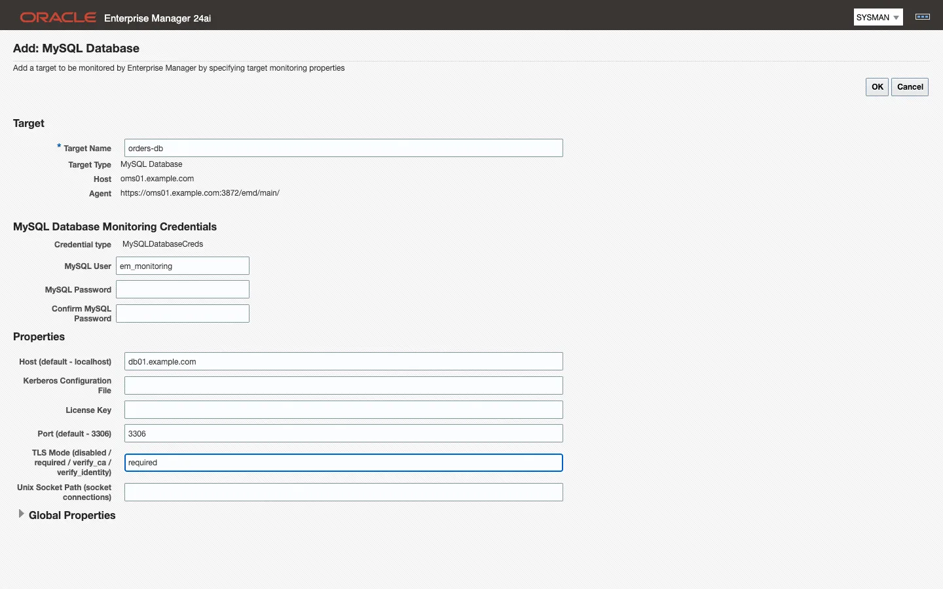
Task: Click the Enterprise Manager 24ai title
Action: click(x=157, y=18)
